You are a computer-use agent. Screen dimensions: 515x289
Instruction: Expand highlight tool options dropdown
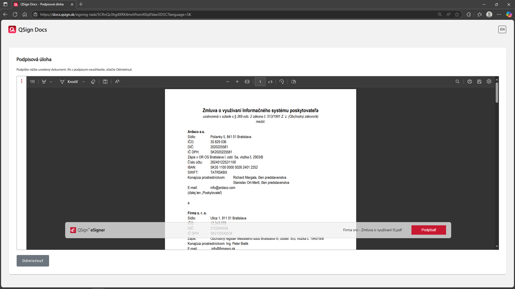click(x=51, y=82)
